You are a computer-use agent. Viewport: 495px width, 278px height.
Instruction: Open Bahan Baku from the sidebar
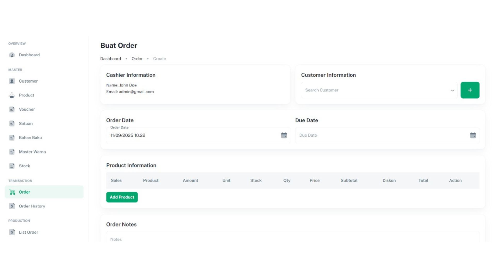click(30, 138)
